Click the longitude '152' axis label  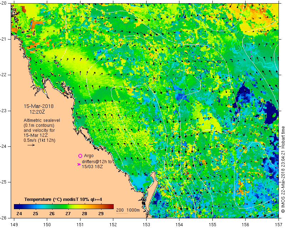tap(113, 225)
